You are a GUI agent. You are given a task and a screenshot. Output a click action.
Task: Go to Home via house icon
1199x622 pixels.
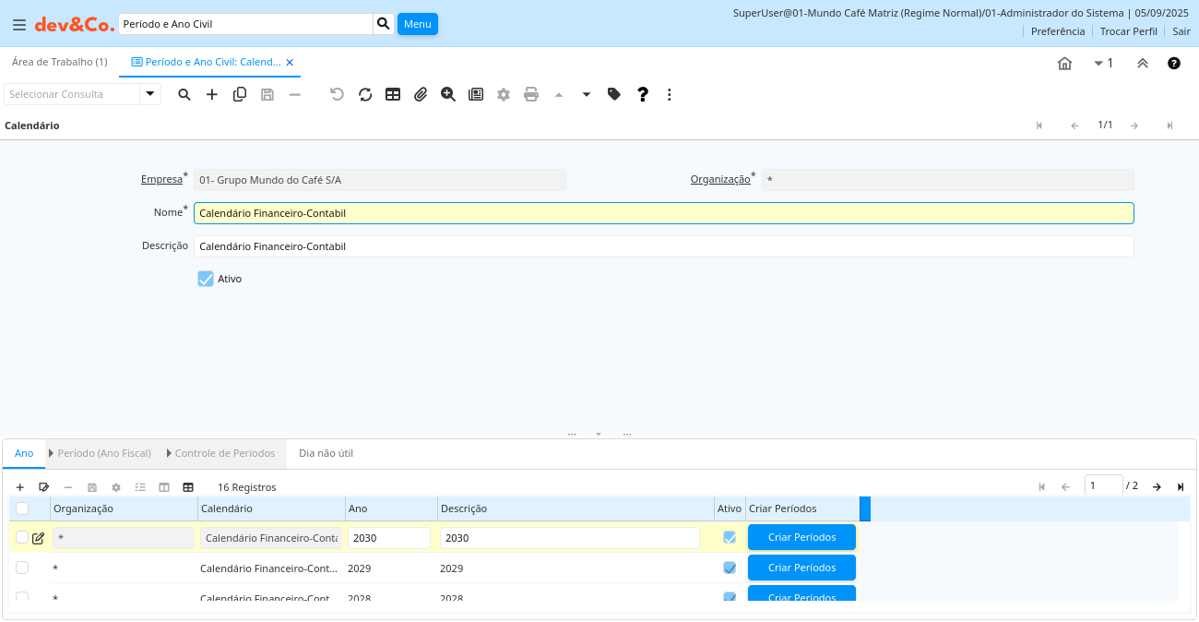point(1064,64)
